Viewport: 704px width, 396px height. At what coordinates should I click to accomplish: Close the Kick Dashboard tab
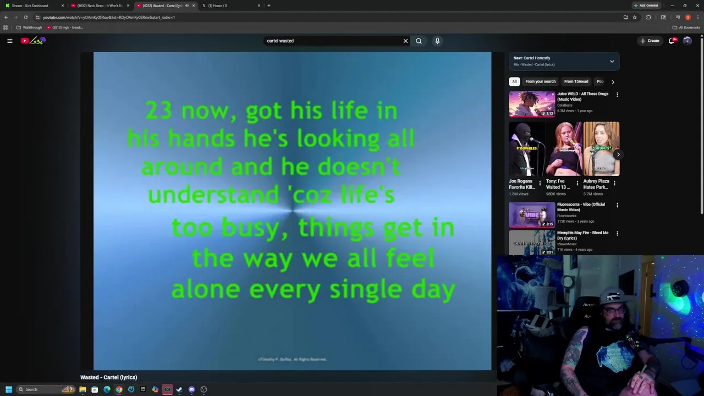(x=62, y=5)
